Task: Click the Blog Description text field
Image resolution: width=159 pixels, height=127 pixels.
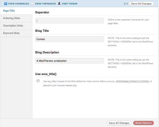Action: point(70,61)
